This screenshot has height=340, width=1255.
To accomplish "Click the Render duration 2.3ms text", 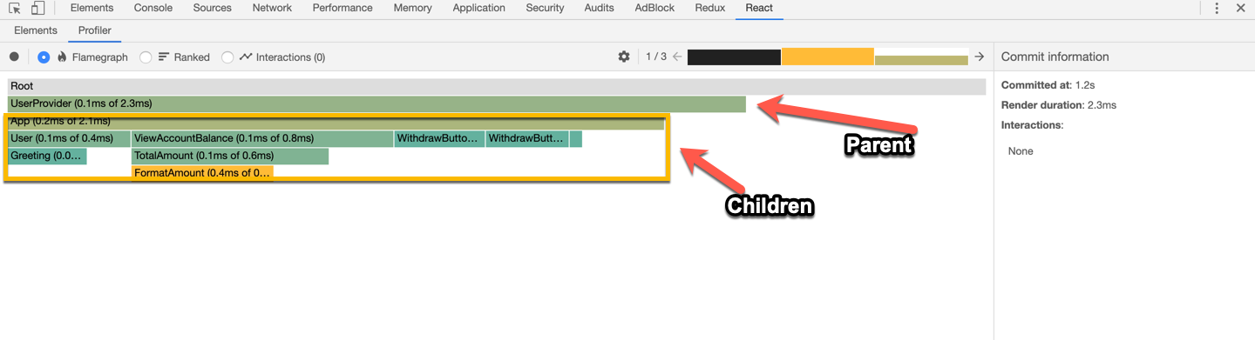I will pyautogui.click(x=1058, y=105).
